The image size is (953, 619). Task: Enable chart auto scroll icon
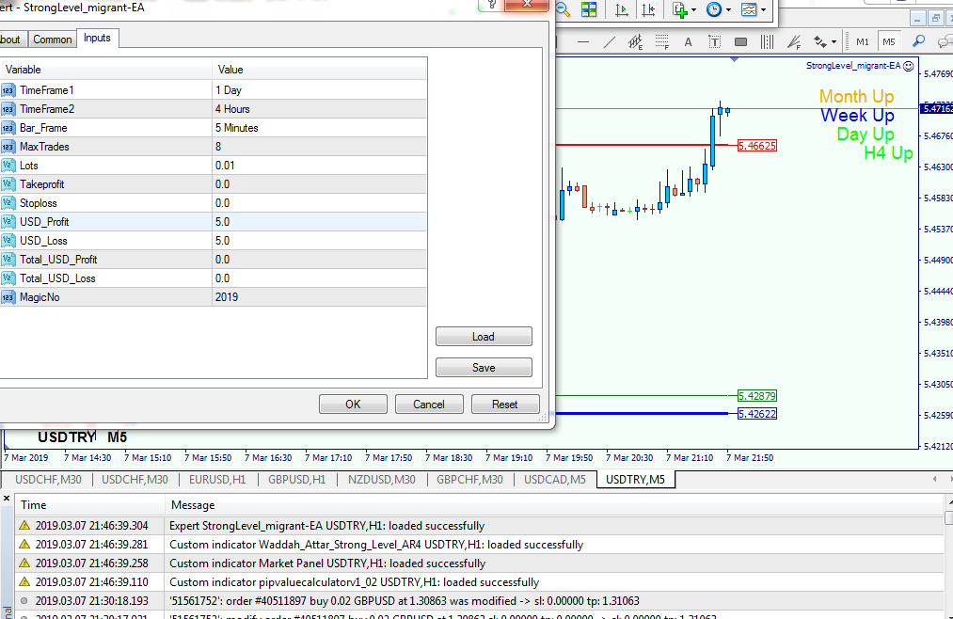pos(622,10)
